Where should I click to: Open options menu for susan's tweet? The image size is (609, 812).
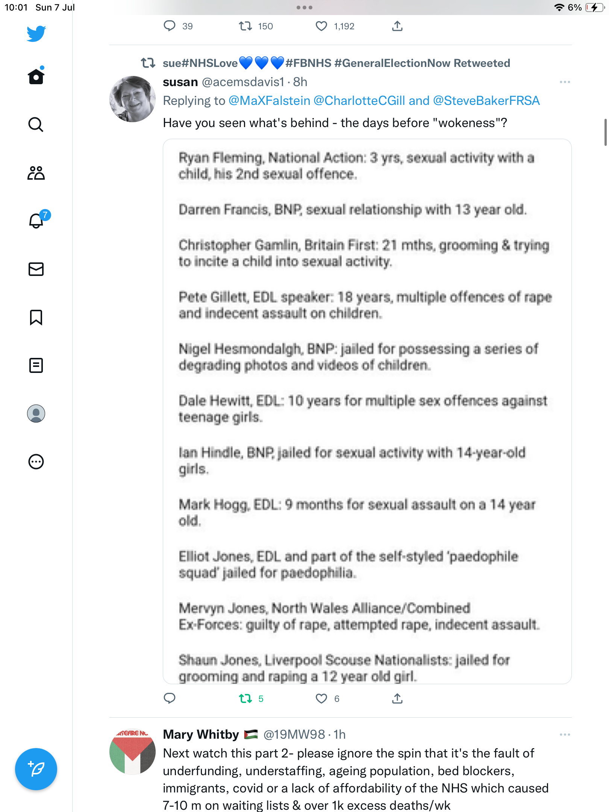click(x=565, y=82)
